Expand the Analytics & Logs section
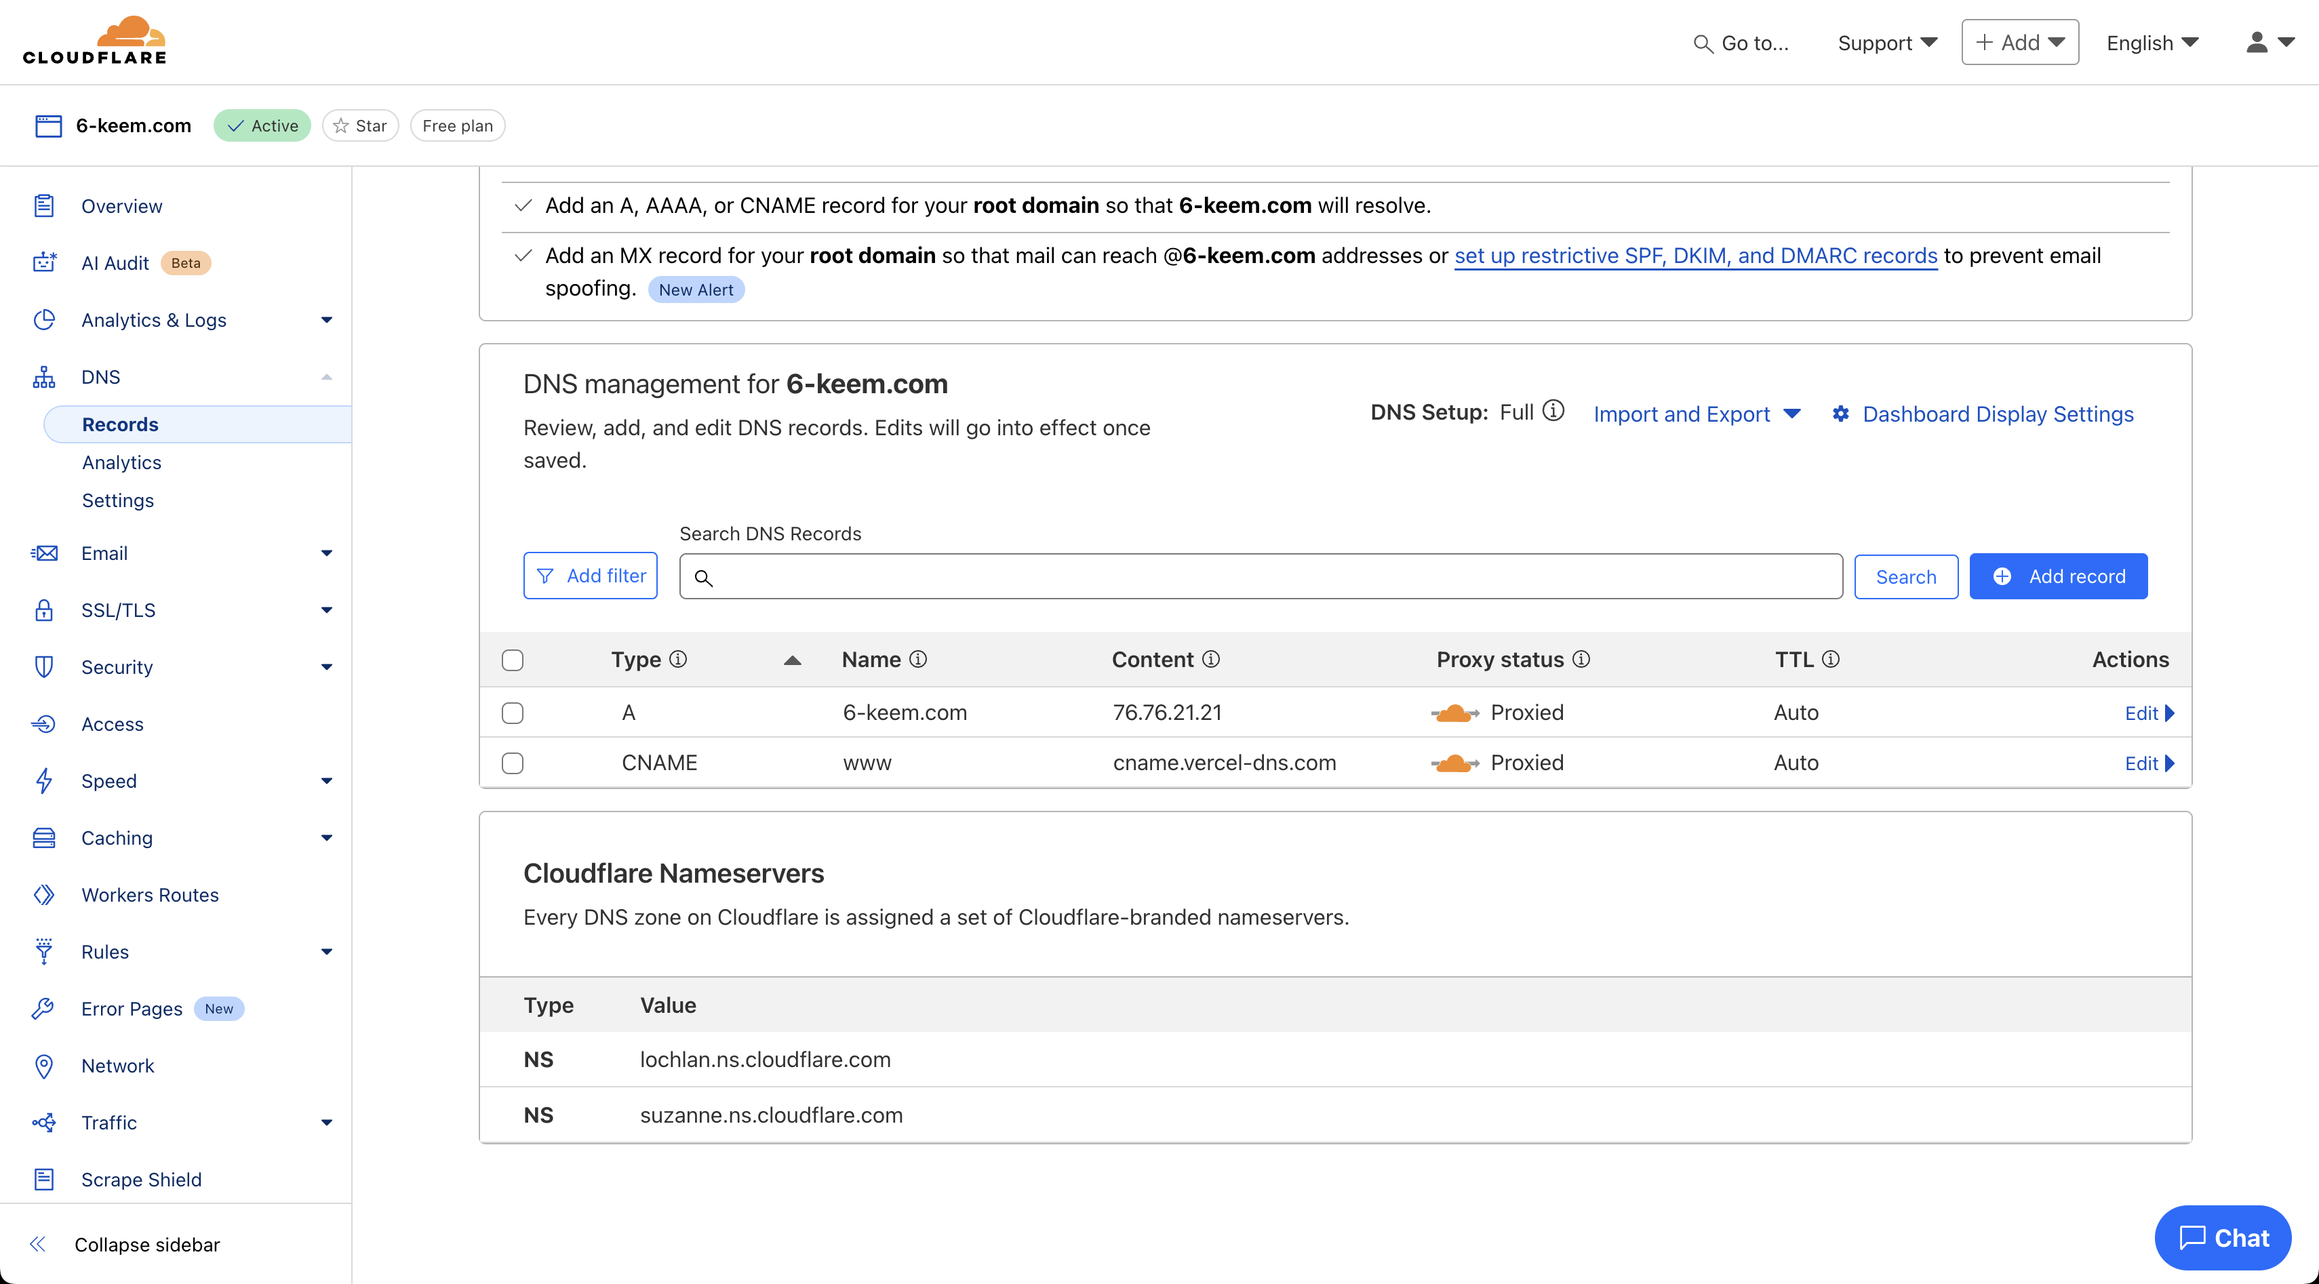This screenshot has height=1284, width=2319. [327, 319]
